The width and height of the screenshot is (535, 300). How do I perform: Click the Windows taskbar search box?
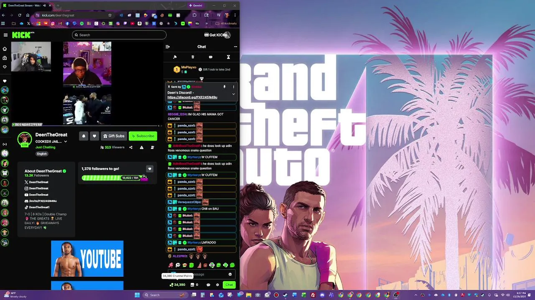coord(165,295)
